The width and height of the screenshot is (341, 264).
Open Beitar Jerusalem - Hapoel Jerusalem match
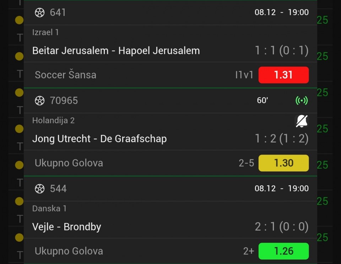[x=116, y=51]
